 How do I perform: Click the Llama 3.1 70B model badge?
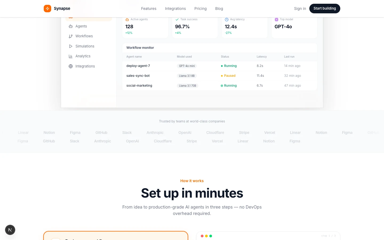pyautogui.click(x=187, y=86)
